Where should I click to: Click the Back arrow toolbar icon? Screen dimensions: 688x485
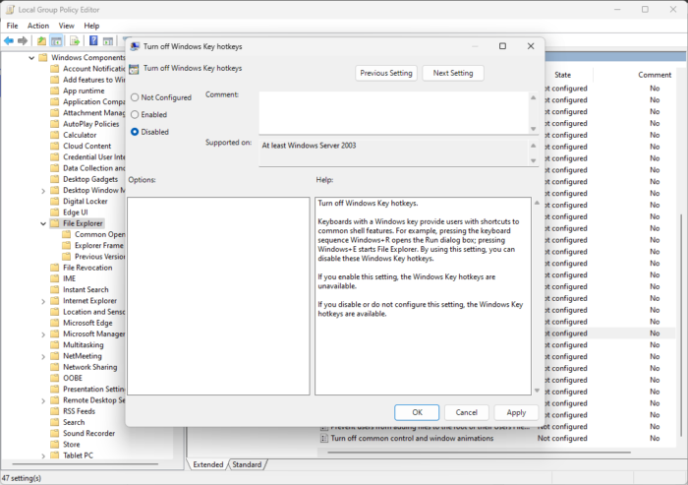coord(9,41)
